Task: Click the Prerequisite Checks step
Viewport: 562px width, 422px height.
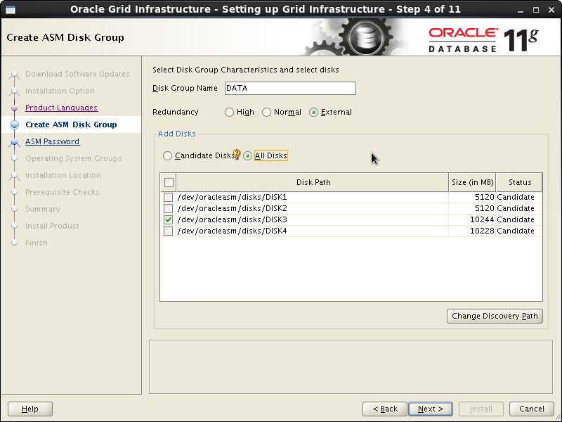Action: pos(63,192)
